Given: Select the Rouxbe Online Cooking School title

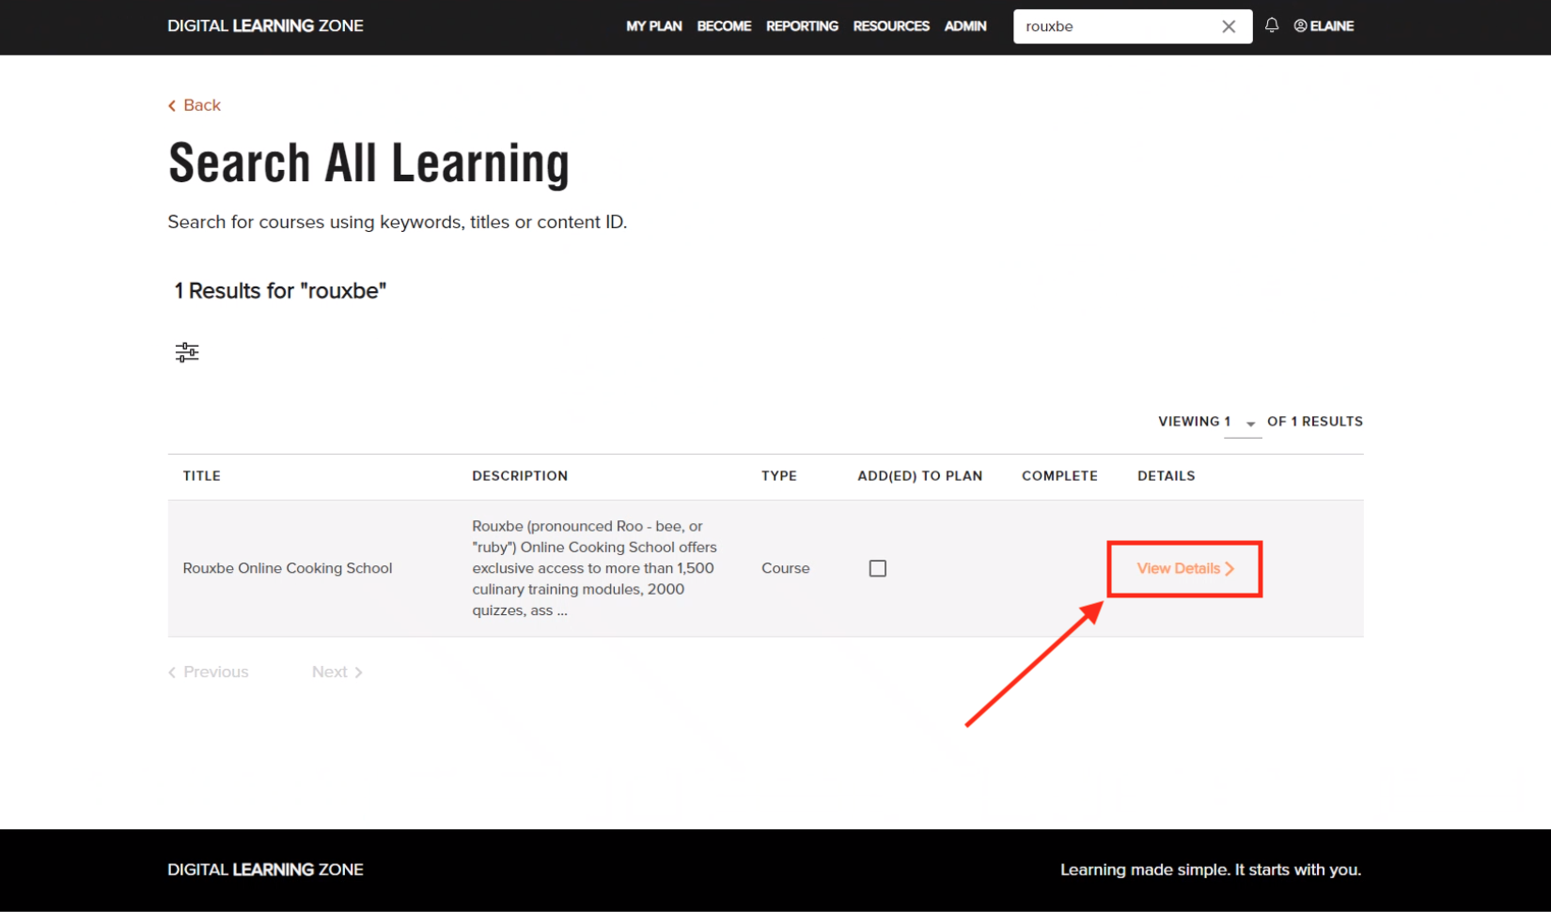Looking at the screenshot, I should 288,568.
